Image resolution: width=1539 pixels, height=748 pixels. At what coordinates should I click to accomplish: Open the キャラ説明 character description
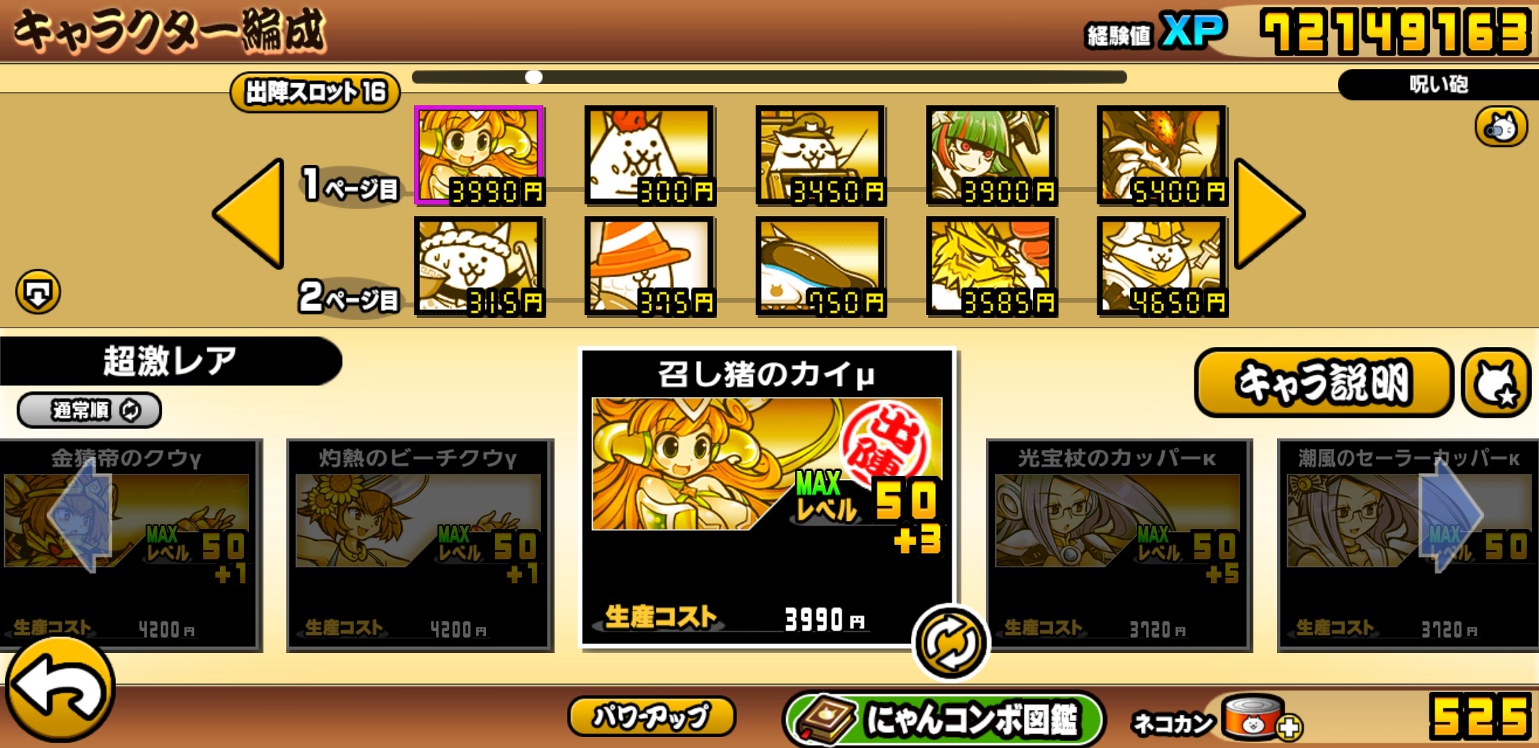click(1323, 382)
